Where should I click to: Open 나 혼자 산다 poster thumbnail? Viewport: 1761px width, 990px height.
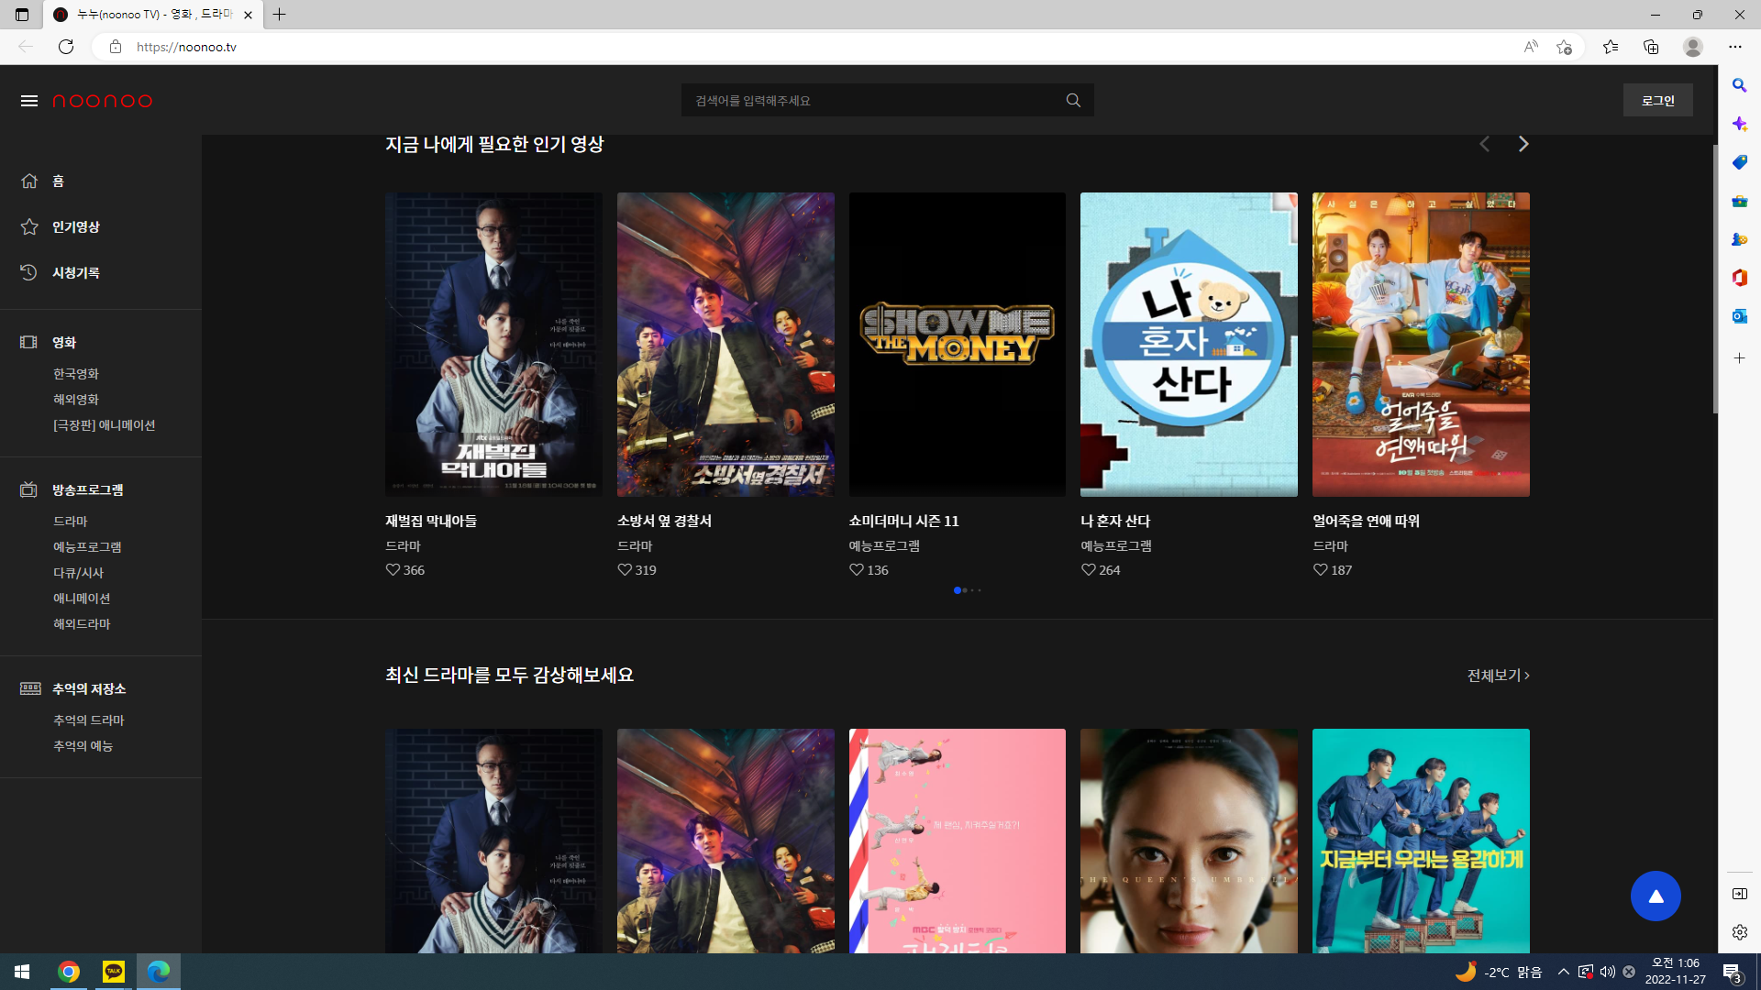pyautogui.click(x=1189, y=345)
